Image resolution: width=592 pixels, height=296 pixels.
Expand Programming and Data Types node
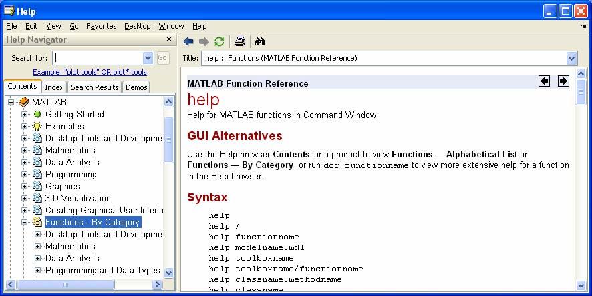tap(37, 271)
